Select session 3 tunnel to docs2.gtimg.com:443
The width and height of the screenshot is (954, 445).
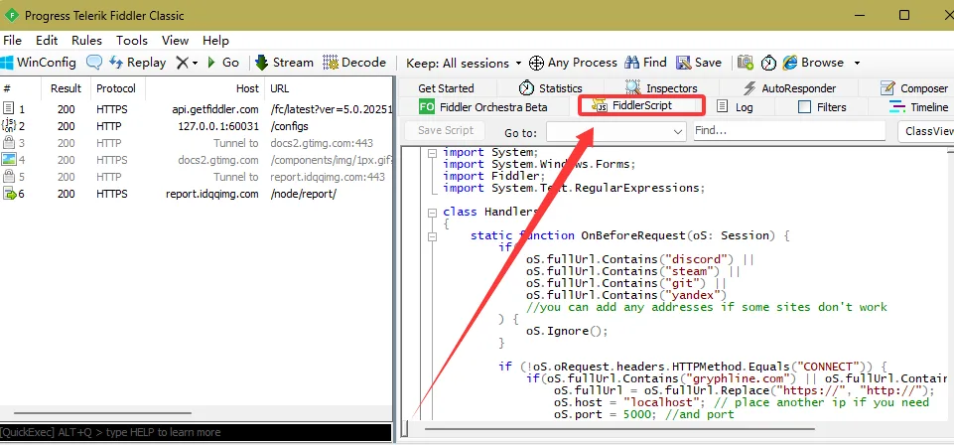pos(196,143)
